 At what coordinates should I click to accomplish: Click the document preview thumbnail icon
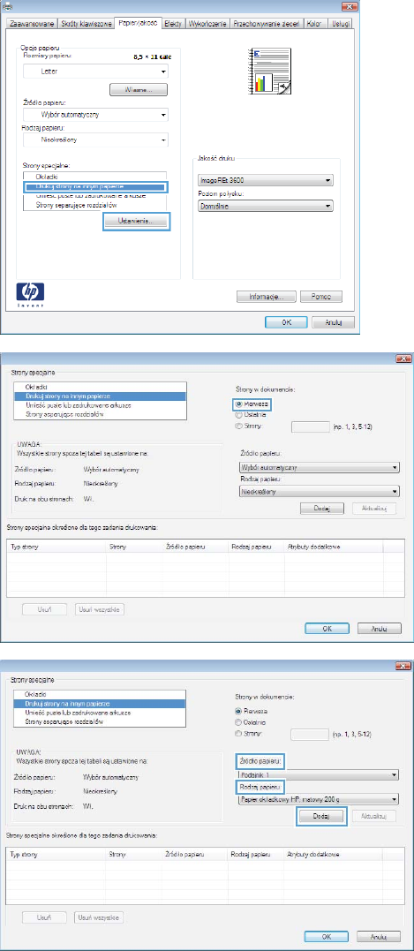(x=270, y=72)
